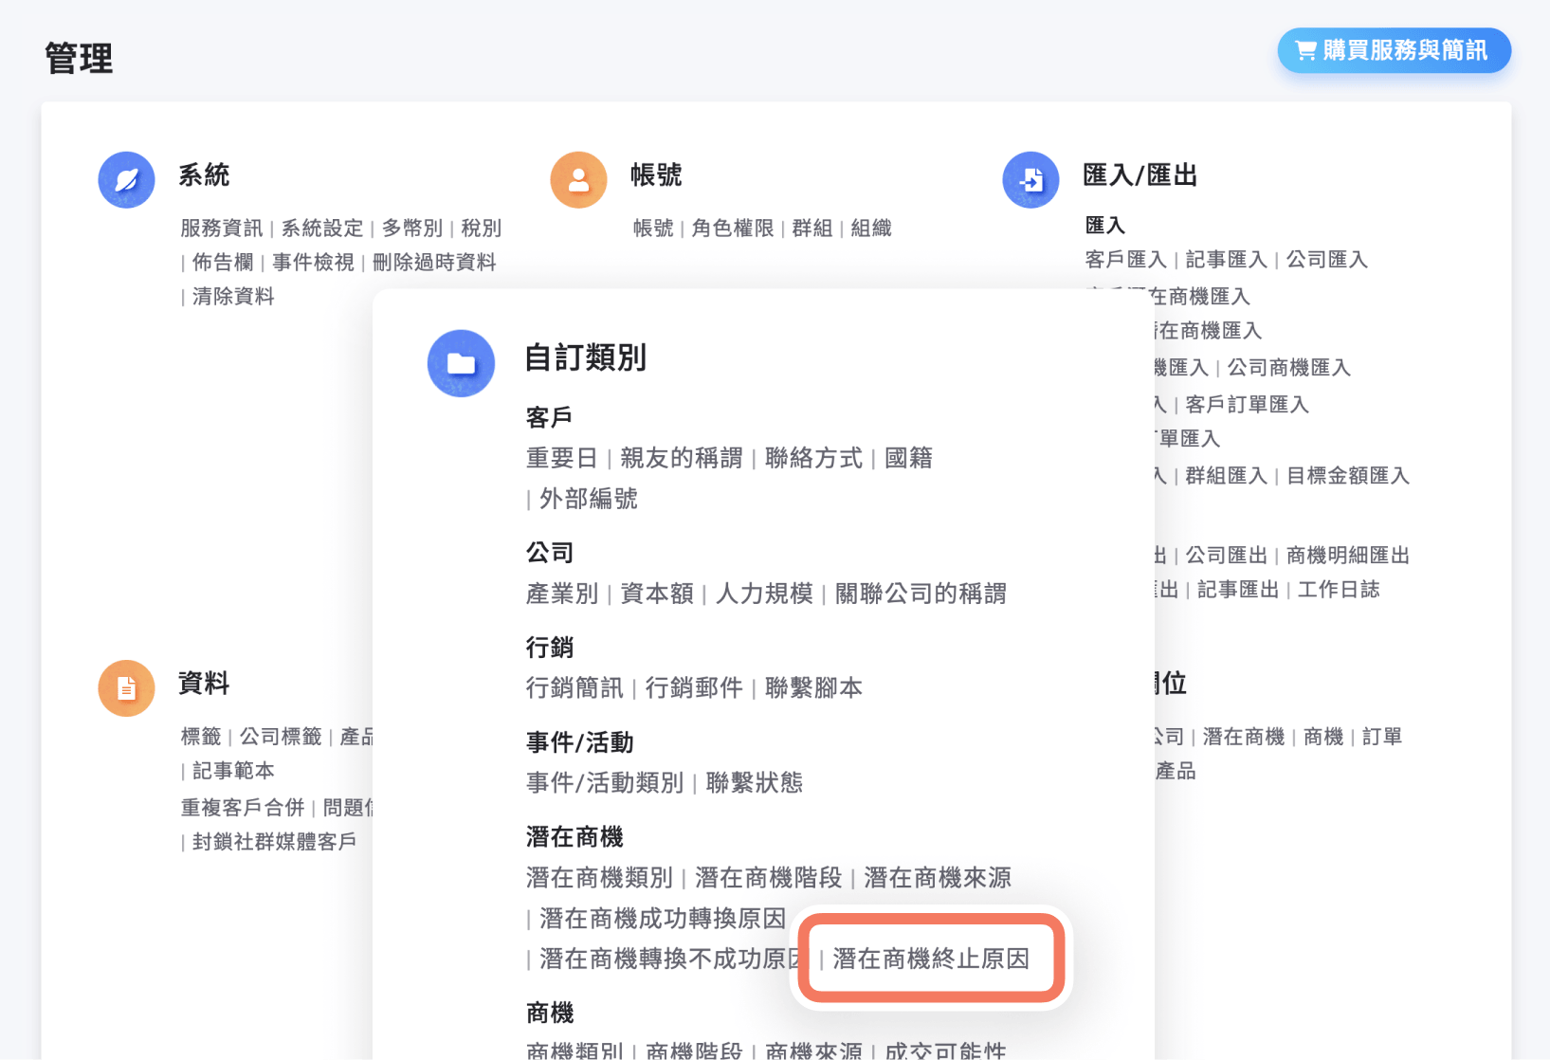
Task: Open 事件檢視 link
Action: 313,263
